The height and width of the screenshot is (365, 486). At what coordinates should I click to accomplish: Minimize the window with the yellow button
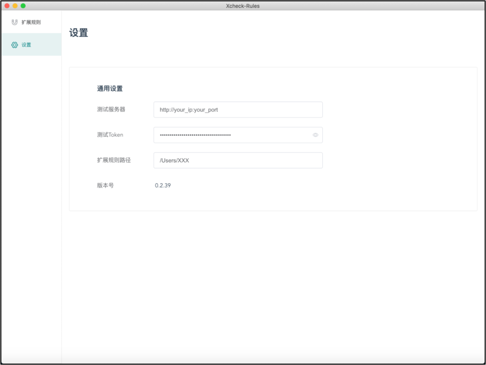tap(15, 6)
